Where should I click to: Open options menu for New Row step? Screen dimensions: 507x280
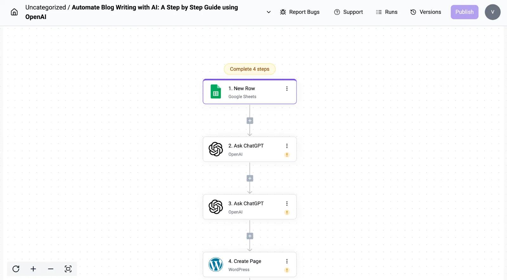click(287, 89)
